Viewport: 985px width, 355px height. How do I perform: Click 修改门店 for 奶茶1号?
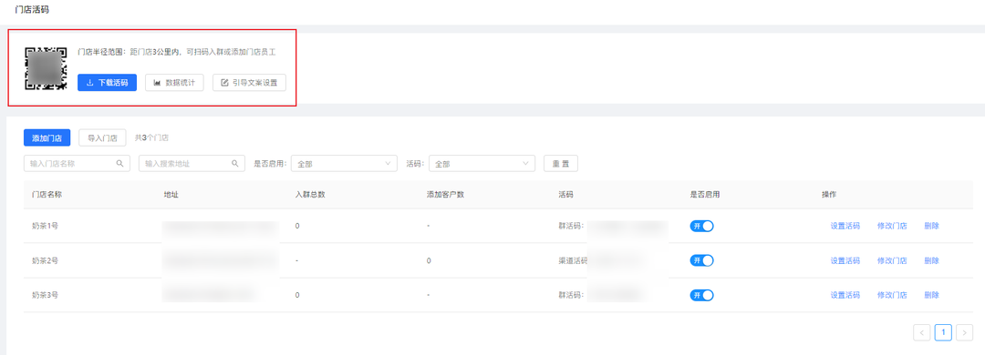pyautogui.click(x=892, y=227)
